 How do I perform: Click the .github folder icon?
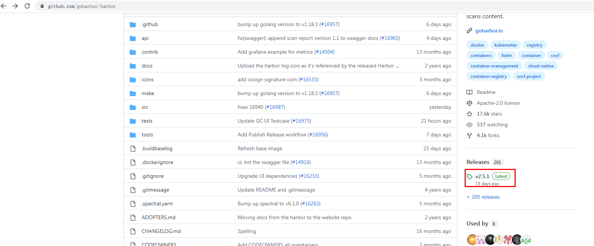coord(133,25)
